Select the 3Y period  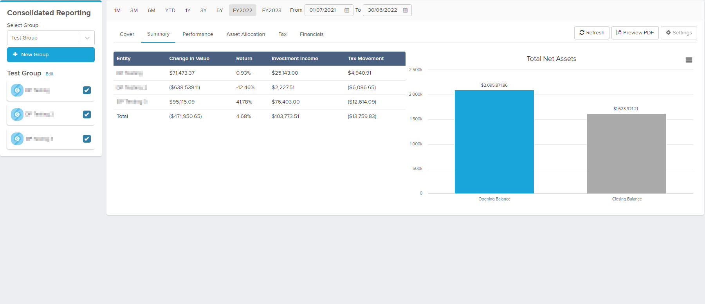click(204, 10)
